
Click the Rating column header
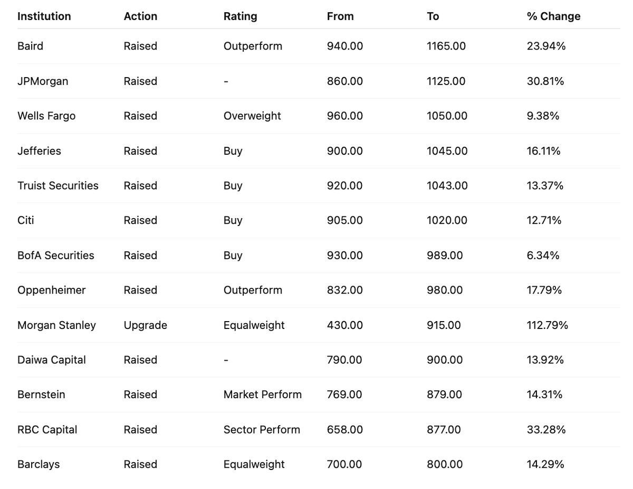click(240, 16)
